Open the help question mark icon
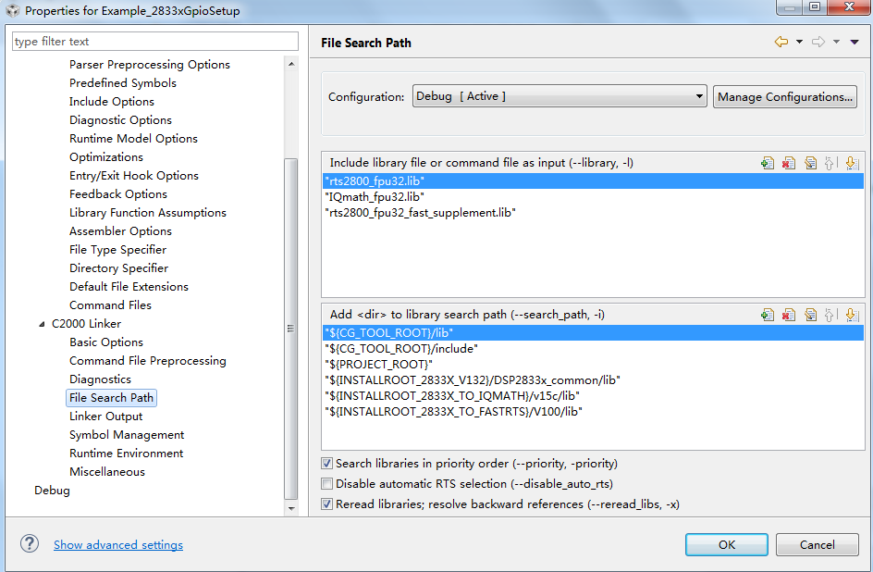This screenshot has height=572, width=873. coord(30,543)
